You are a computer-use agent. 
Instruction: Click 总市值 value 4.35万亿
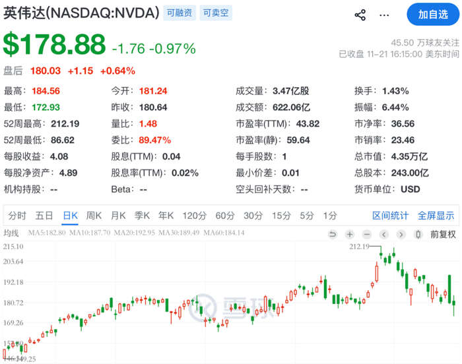410,156
